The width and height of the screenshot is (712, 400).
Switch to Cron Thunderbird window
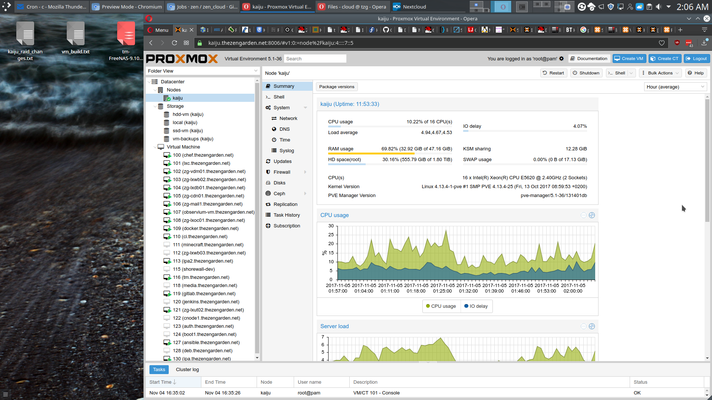[52, 7]
